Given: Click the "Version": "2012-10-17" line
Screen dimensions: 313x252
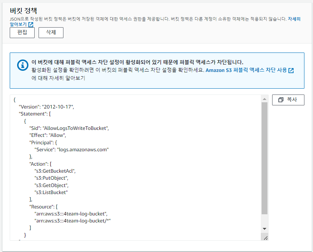Looking at the screenshot, I should [x=46, y=107].
